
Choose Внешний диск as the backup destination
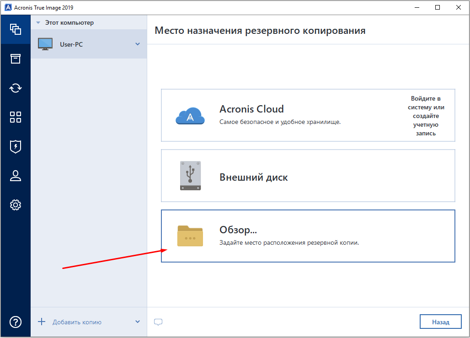pyautogui.click(x=308, y=176)
